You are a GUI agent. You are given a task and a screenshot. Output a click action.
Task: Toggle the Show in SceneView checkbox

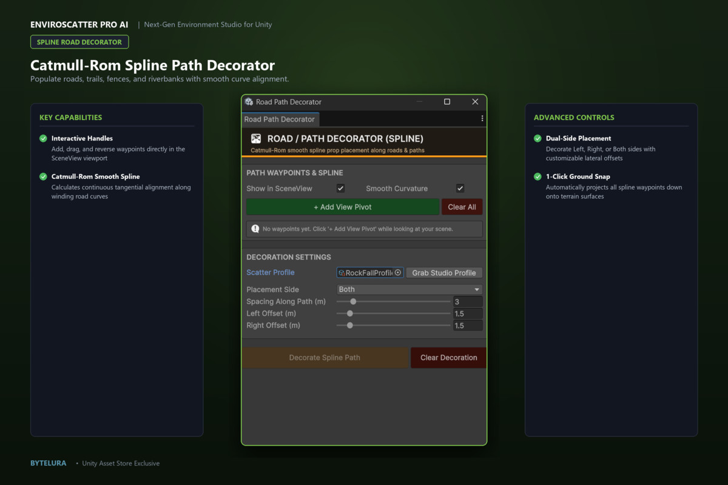pos(340,189)
